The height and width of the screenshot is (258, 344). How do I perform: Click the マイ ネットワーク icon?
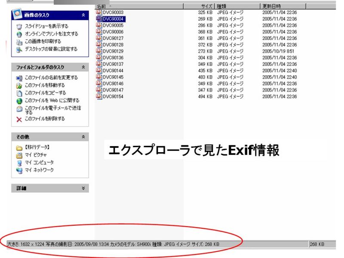(x=19, y=171)
